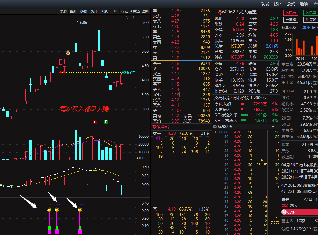
Task: Select 画线 drawing tool
Action: pyautogui.click(x=104, y=11)
